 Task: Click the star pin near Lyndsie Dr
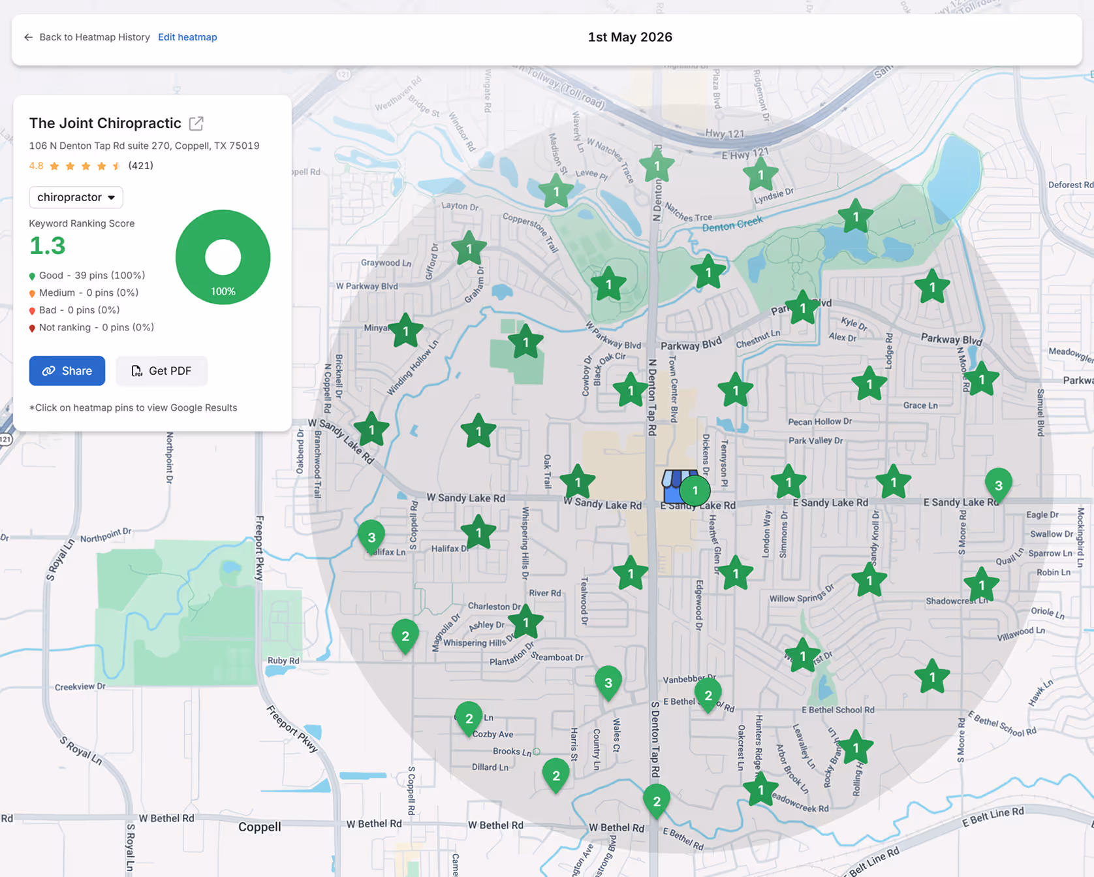pyautogui.click(x=760, y=174)
